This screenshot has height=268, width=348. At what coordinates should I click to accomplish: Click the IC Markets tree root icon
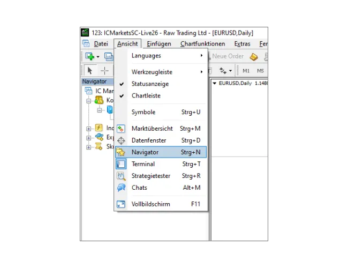(88, 91)
